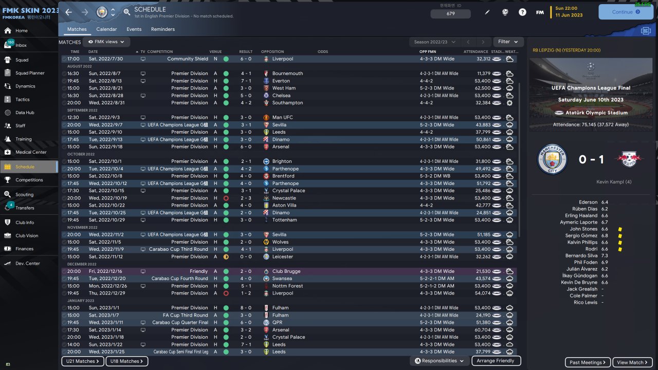Open the Inbox with 150 unread badge
This screenshot has height=370, width=658.
point(29,45)
